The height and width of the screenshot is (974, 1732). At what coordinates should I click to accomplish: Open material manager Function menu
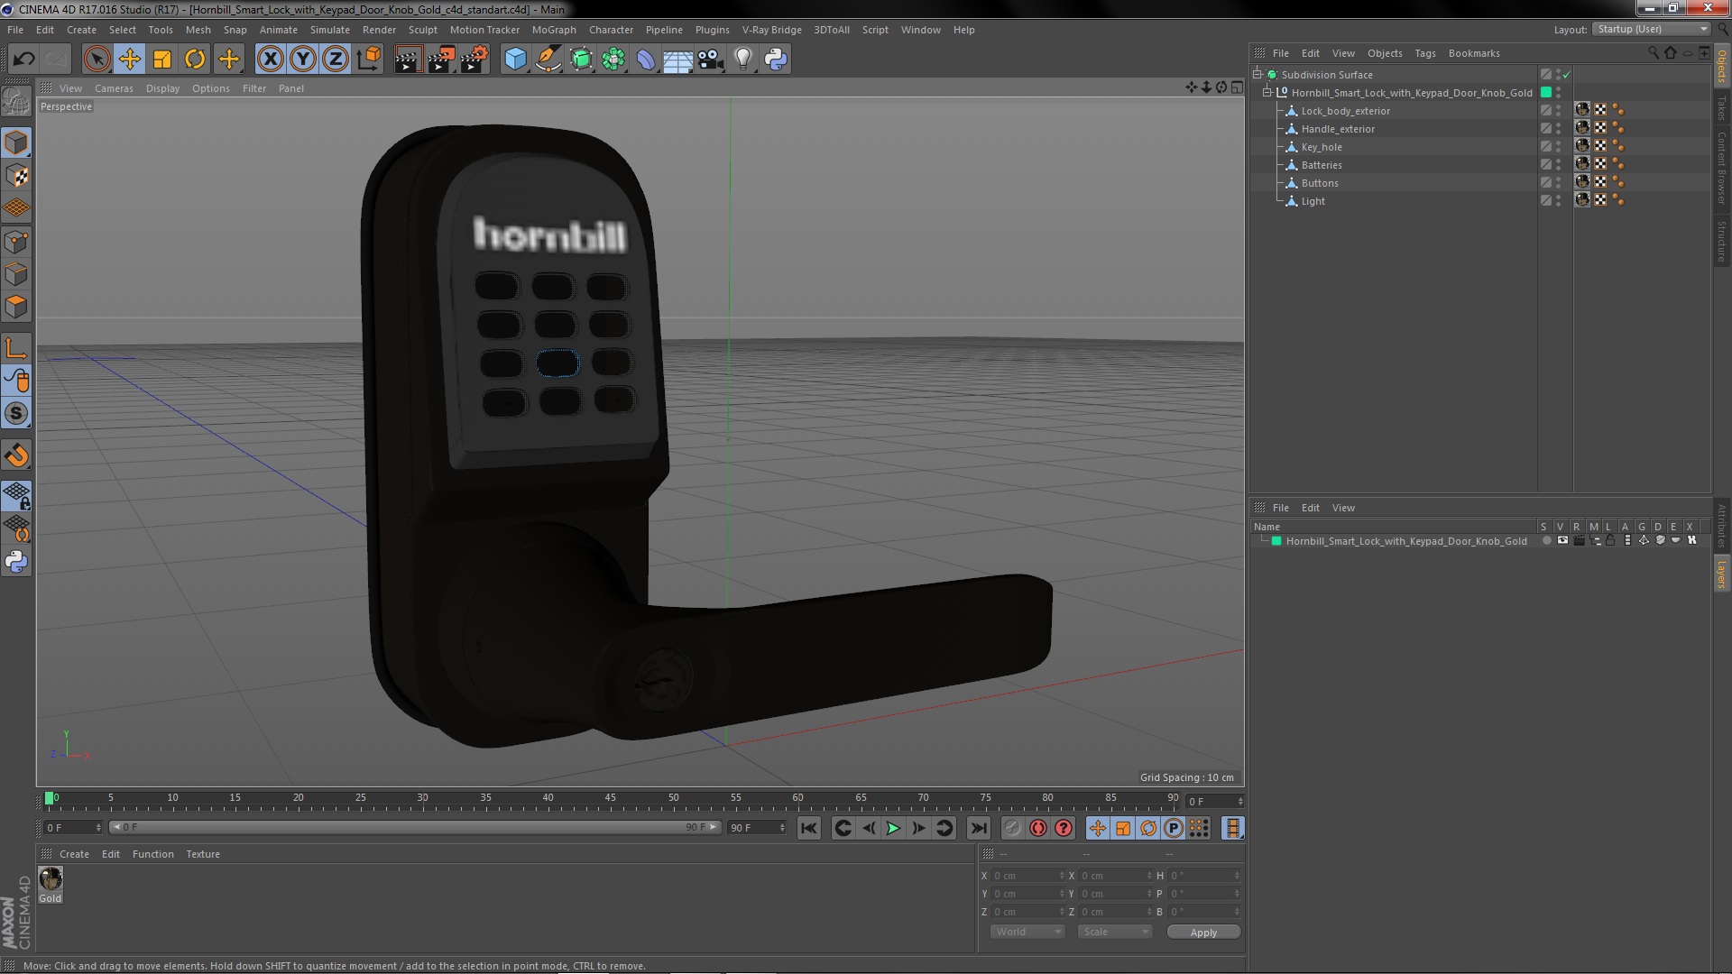152,854
